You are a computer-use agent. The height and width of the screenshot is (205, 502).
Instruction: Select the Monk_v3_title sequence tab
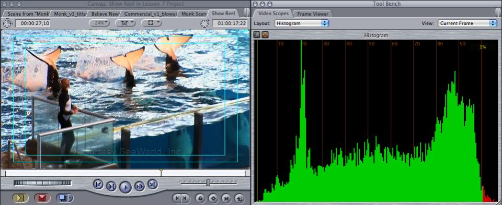[x=70, y=14]
